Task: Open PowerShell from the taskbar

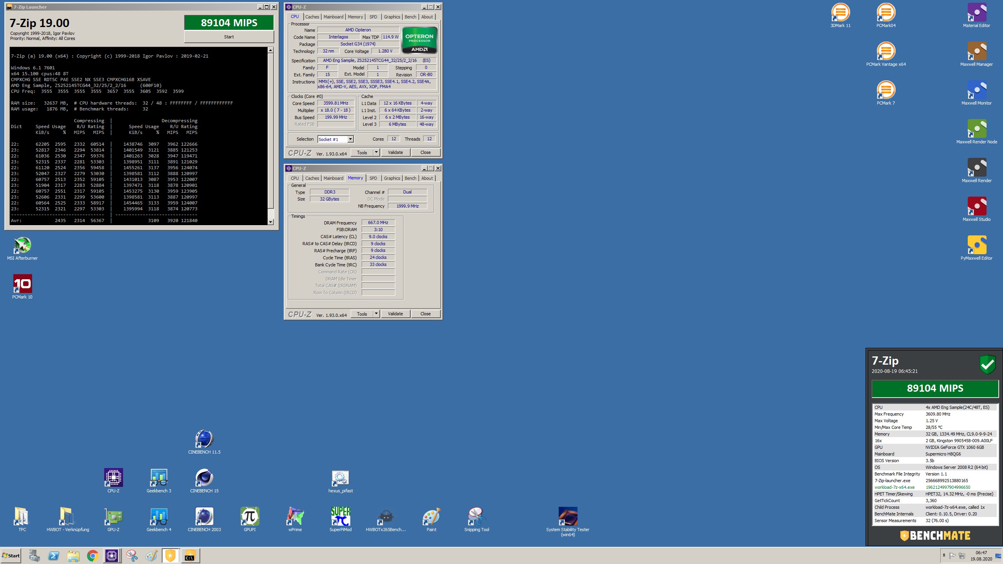Action: 54,555
